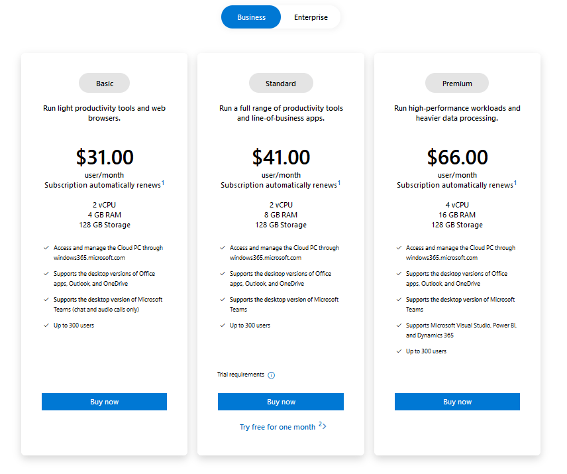Open footnote 2 beside the free trial link
Screen dimensions: 567x474
319,424
